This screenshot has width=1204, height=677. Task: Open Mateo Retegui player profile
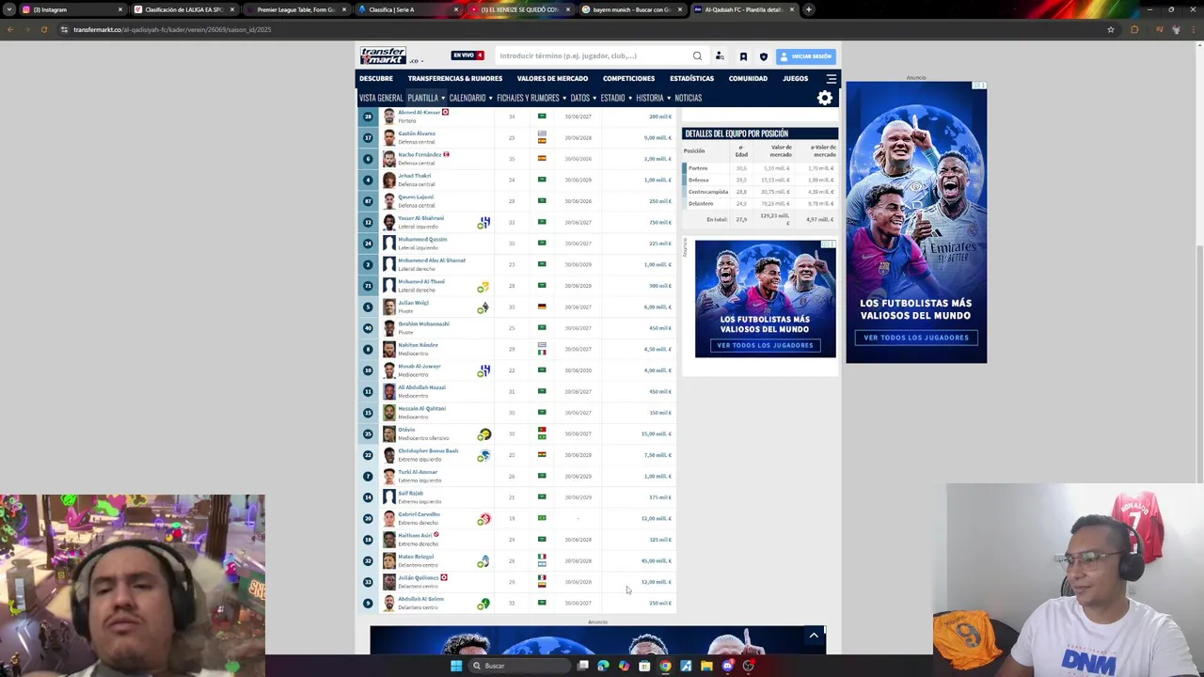pyautogui.click(x=416, y=557)
